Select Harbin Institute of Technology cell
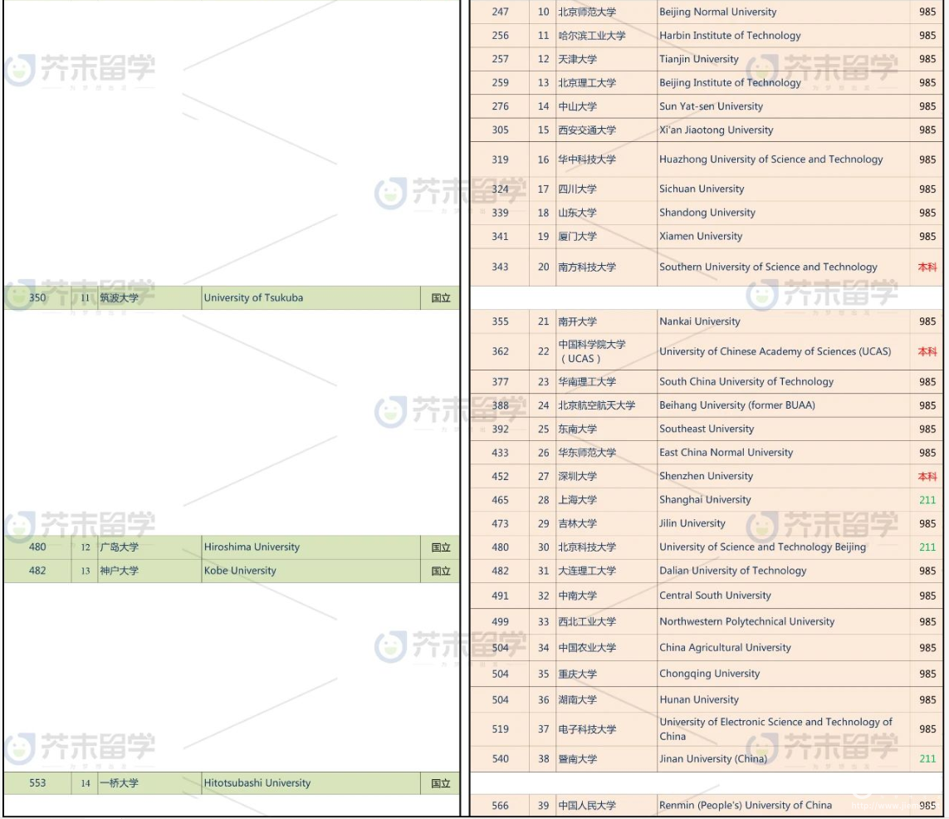The width and height of the screenshot is (949, 819). [783, 36]
